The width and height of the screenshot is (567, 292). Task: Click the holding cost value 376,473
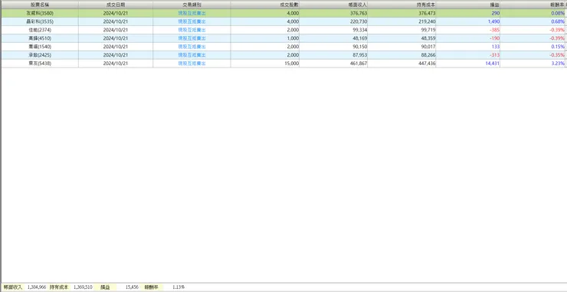pos(428,13)
